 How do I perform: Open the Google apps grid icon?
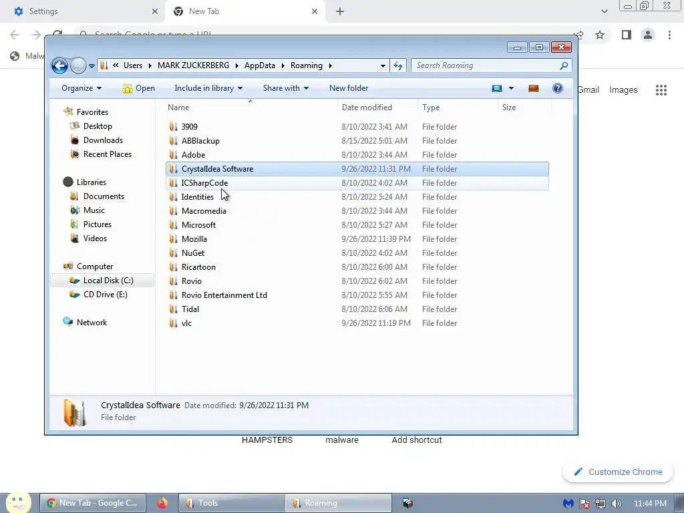(661, 90)
